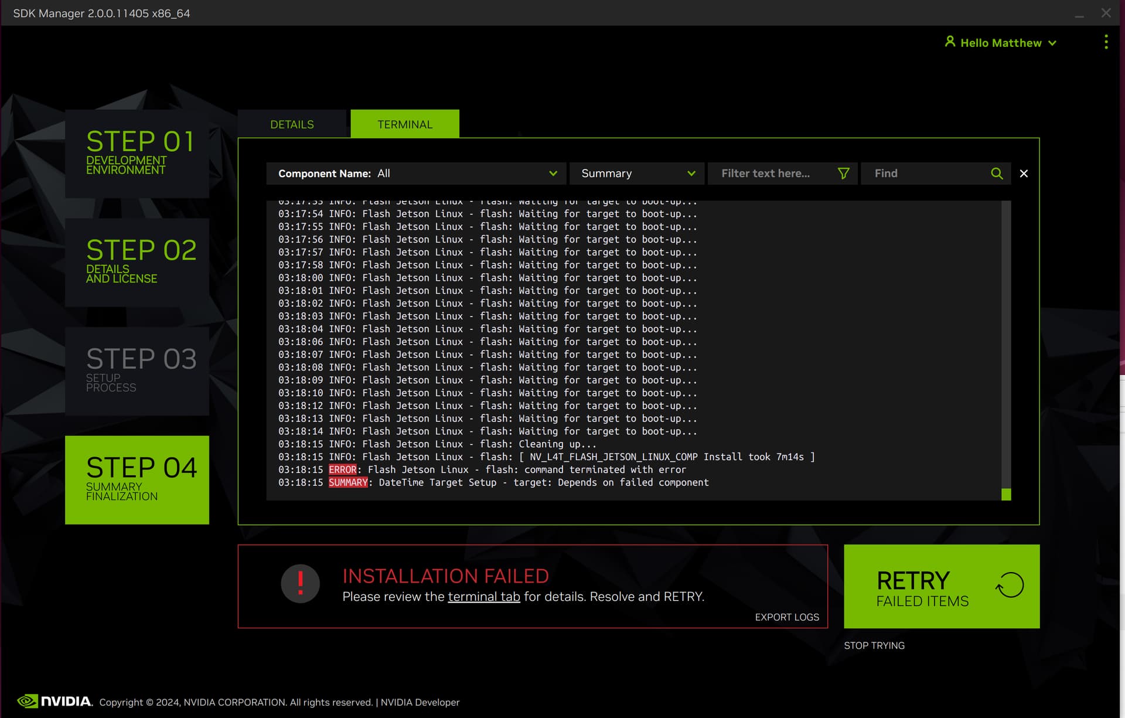Click RETRY FAILED ITEMS button
The image size is (1125, 718).
click(942, 586)
